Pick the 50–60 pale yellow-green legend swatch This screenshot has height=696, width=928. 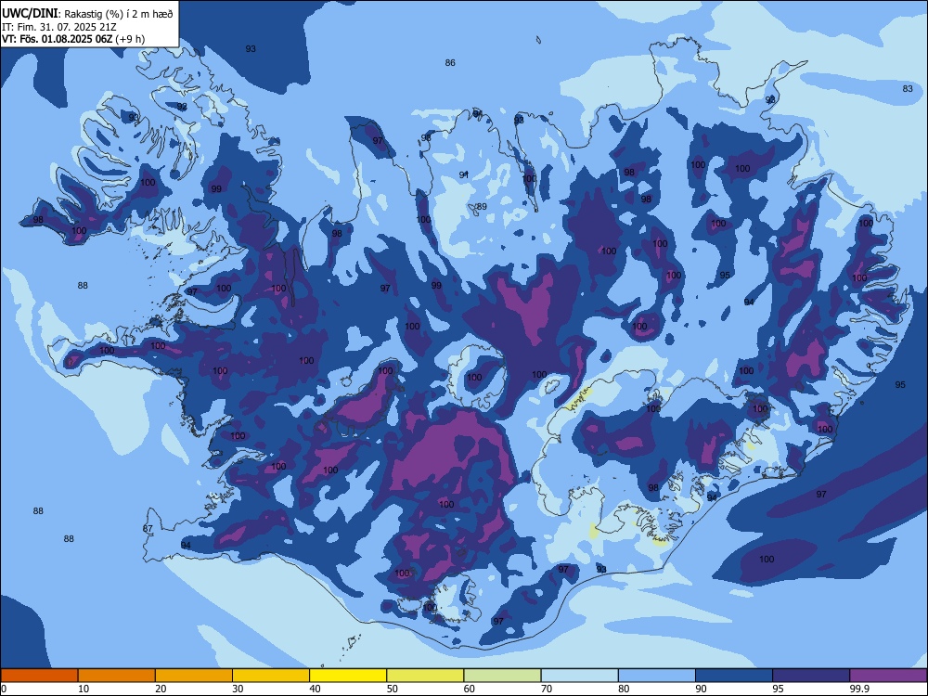(426, 676)
